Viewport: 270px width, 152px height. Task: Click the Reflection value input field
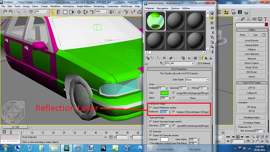coord(164,112)
